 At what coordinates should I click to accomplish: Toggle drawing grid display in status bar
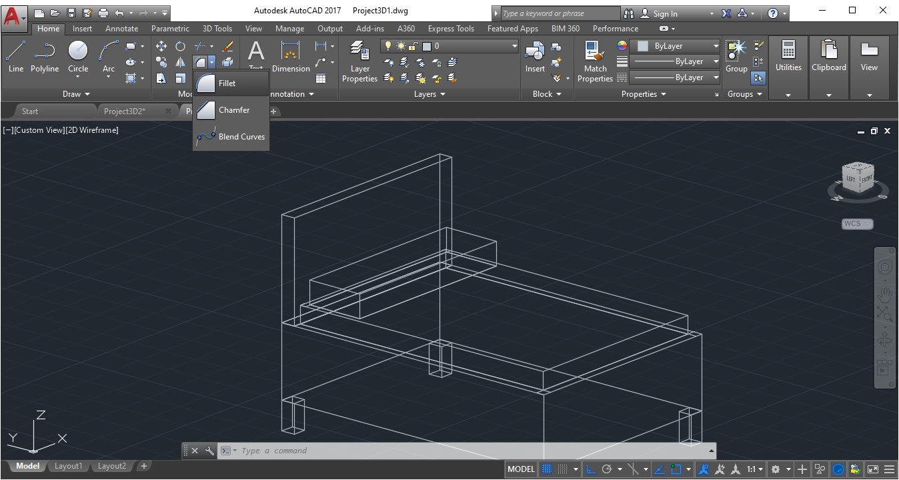pos(547,469)
